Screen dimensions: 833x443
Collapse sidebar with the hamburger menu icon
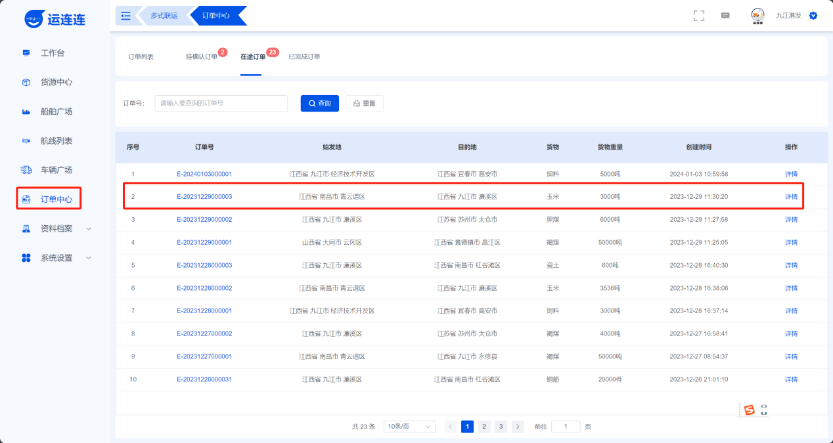[x=126, y=16]
